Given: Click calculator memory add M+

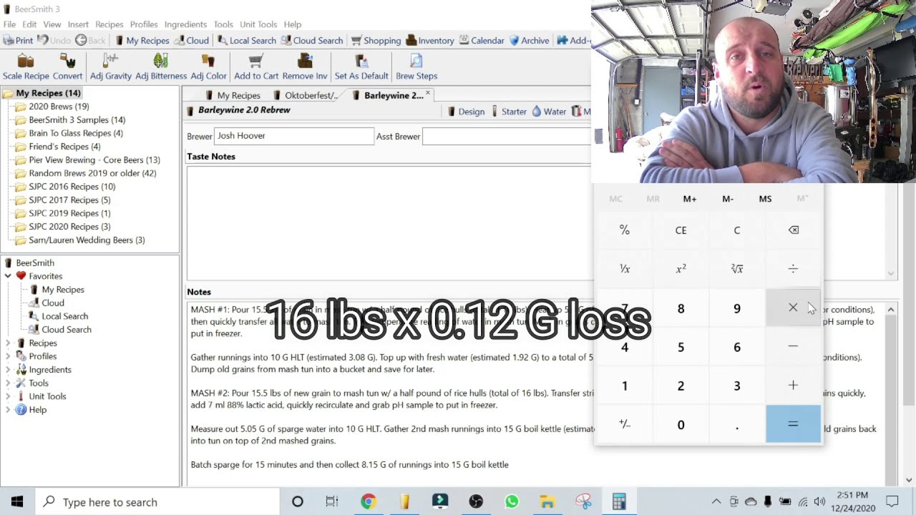Looking at the screenshot, I should (690, 199).
